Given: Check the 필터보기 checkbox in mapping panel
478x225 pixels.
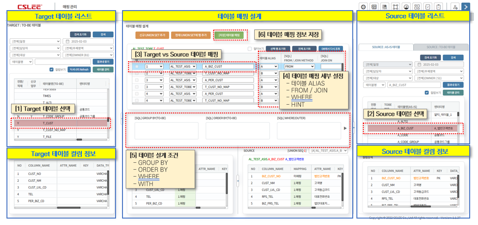Looking at the screenshot, I should 250,48.
